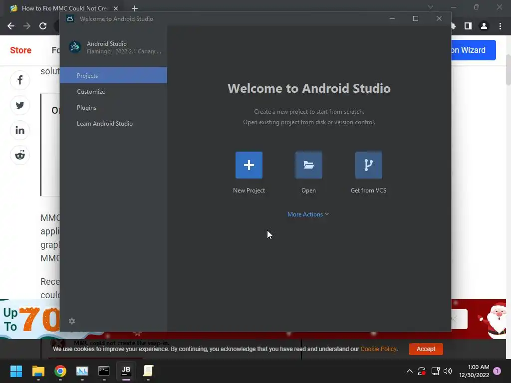
Task: Click the Get from VCS branch icon
Action: click(x=369, y=165)
